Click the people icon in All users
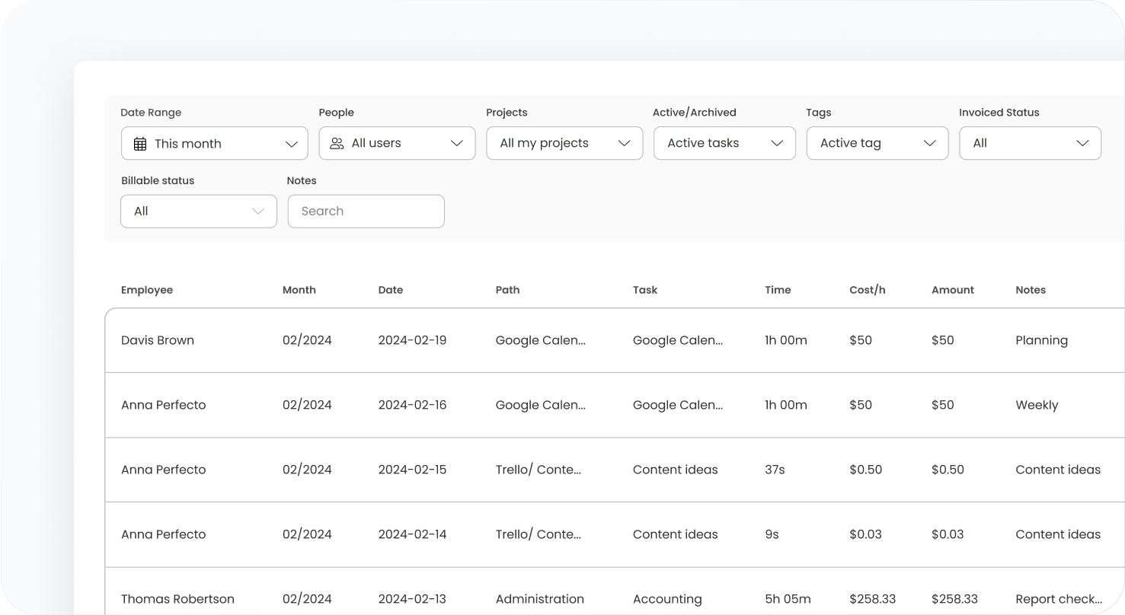Viewport: 1125px width, 615px height. (x=337, y=143)
